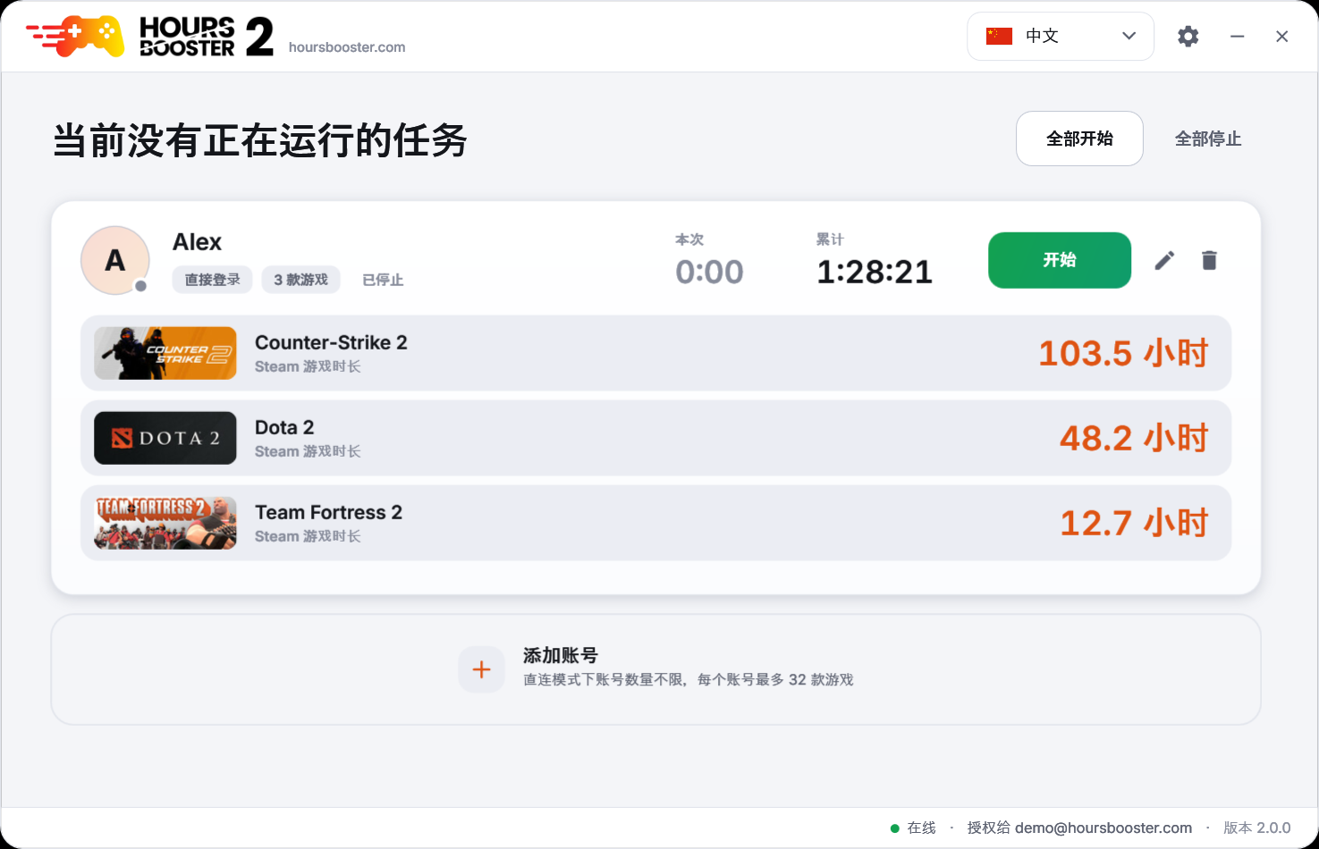Select the Counter-Strike 2 game title
The image size is (1319, 849).
331,342
